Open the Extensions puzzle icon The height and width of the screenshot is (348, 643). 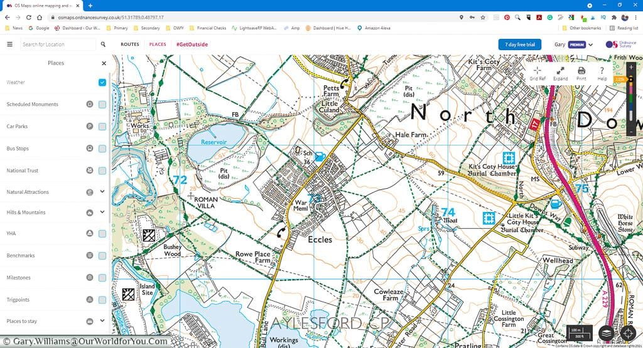[x=613, y=17]
